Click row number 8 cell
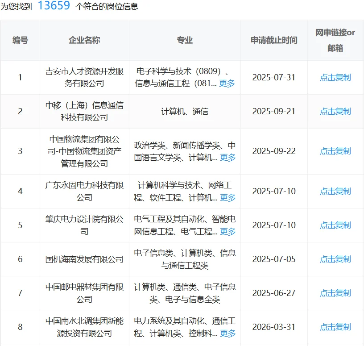This screenshot has height=346, width=364. pos(20,327)
